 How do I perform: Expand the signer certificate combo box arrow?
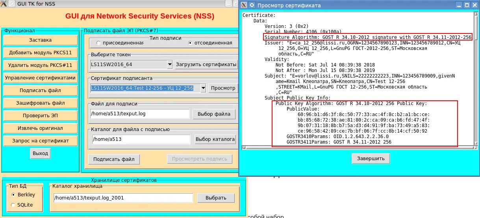pos(203,88)
